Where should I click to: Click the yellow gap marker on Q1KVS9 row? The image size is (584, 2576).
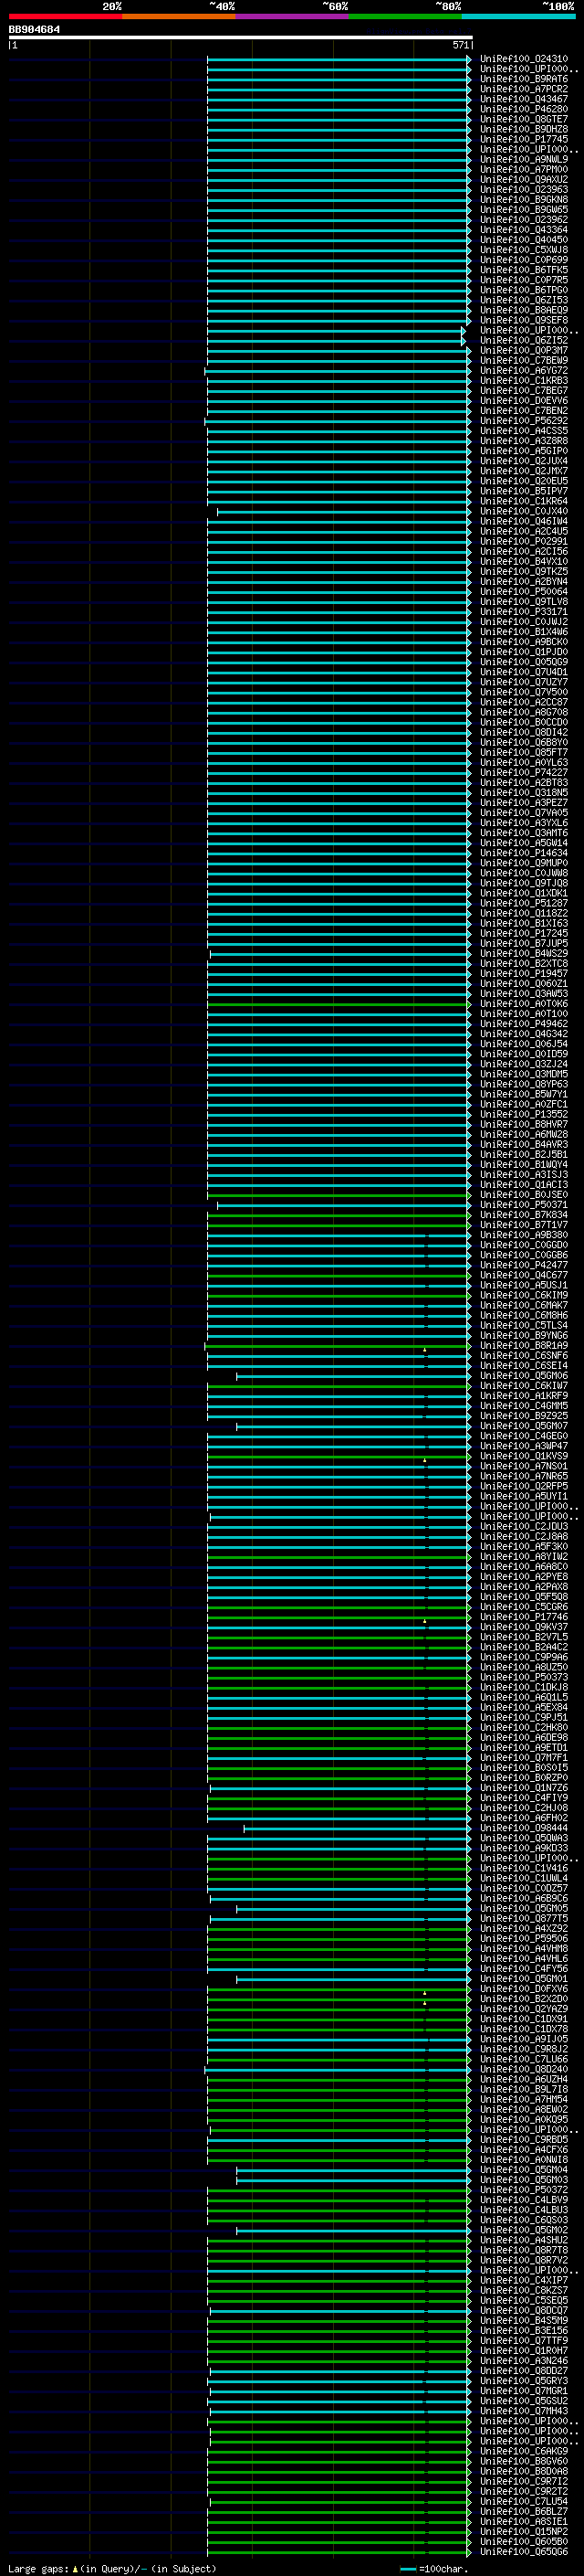click(424, 1460)
